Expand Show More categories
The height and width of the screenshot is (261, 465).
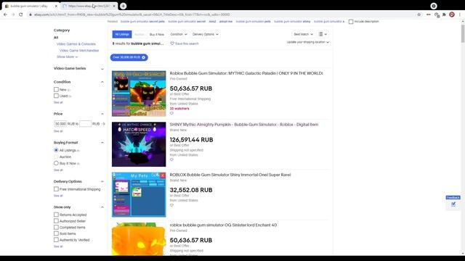pyautogui.click(x=68, y=57)
